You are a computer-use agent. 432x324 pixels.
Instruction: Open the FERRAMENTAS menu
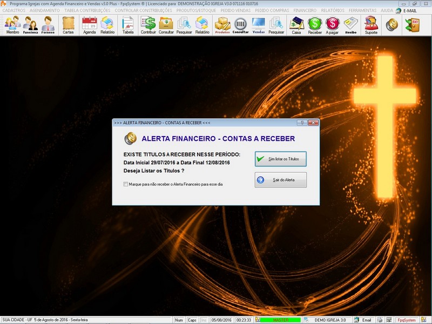(x=362, y=10)
